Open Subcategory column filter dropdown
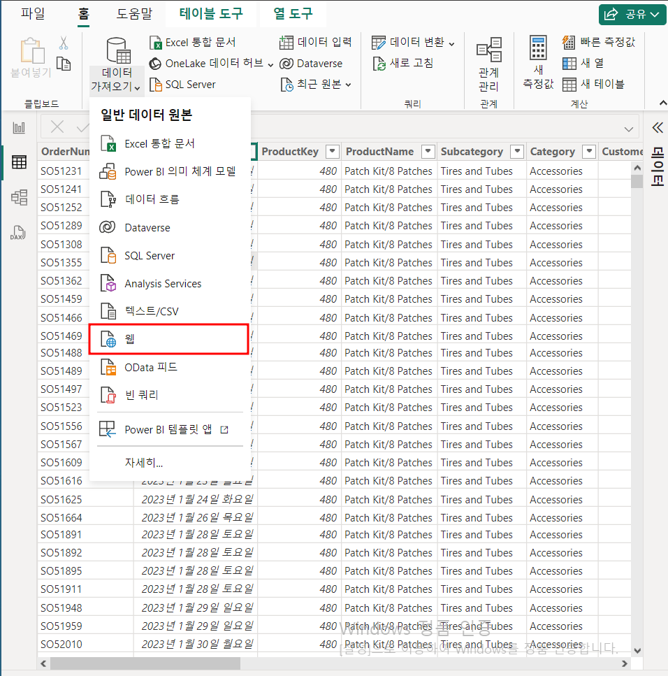This screenshot has height=676, width=668. pos(517,151)
